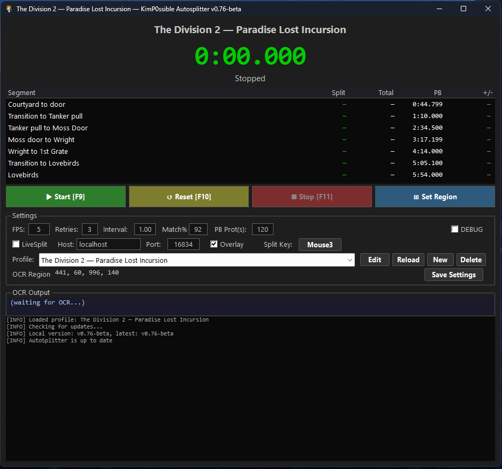502x469 pixels.
Task: Start the timer with Start [F9]
Action: (x=66, y=197)
